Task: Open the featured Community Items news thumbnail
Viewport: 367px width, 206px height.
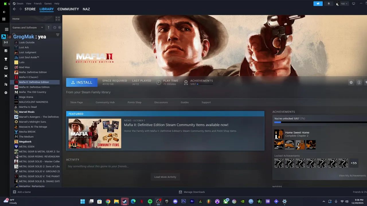Action: pyautogui.click(x=95, y=134)
